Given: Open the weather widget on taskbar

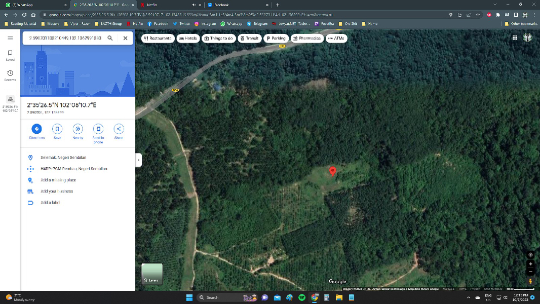Looking at the screenshot, I should 21,297.
